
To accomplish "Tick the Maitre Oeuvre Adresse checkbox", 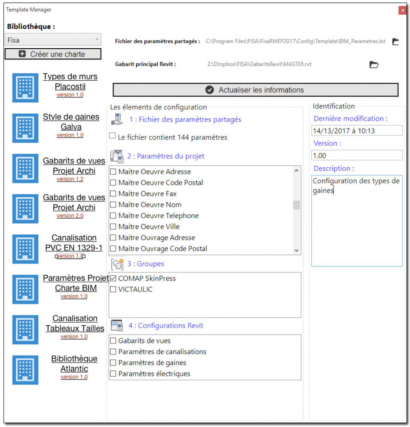I will [114, 172].
